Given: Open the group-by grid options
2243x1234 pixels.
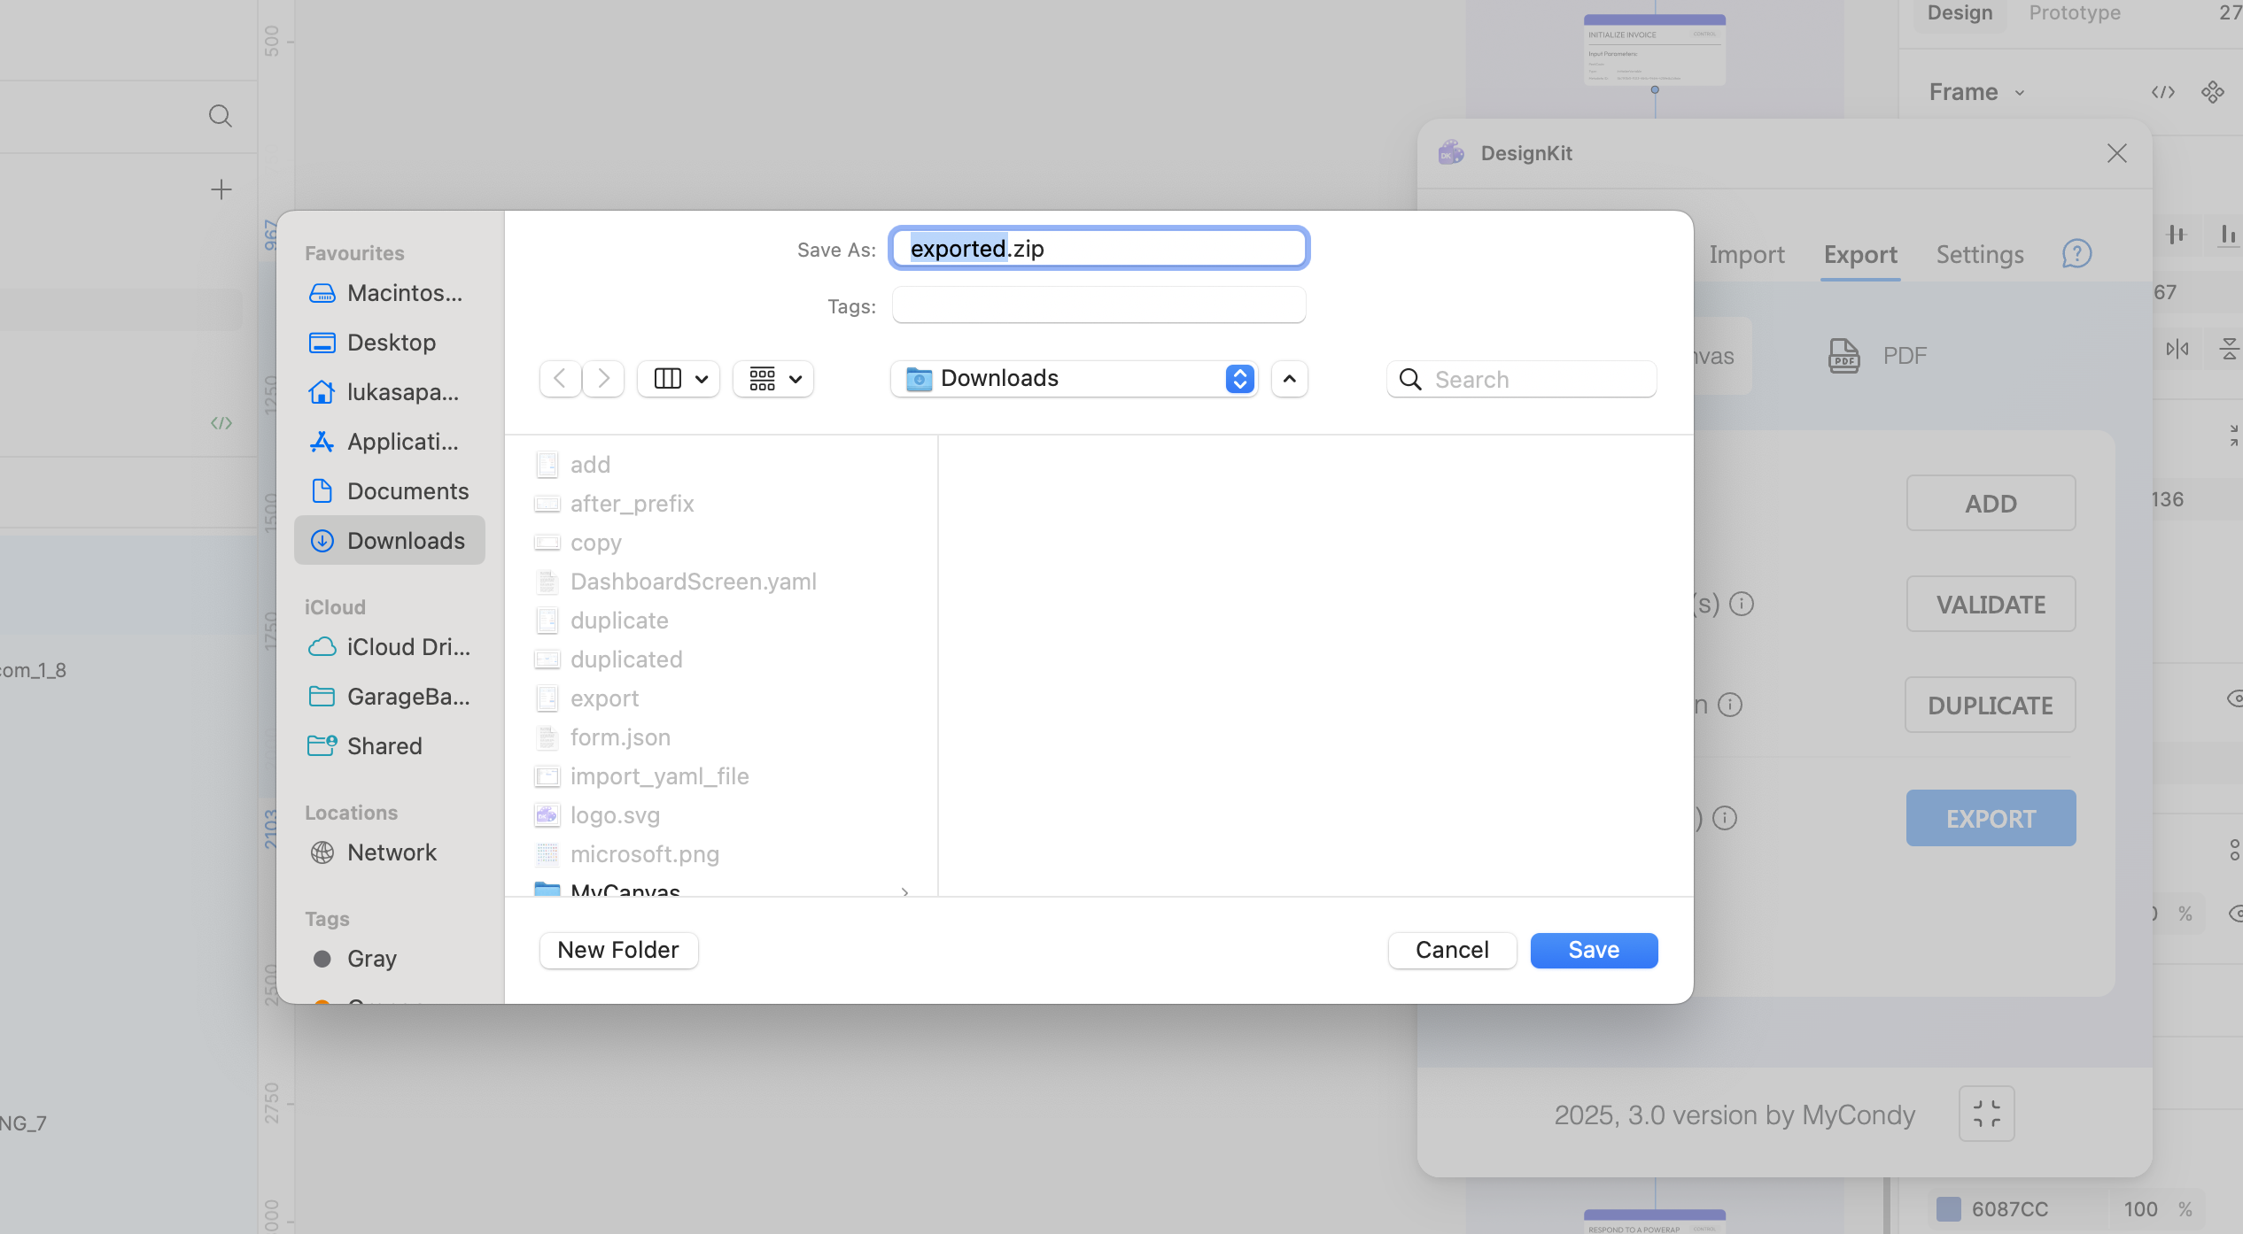Looking at the screenshot, I should (x=773, y=379).
